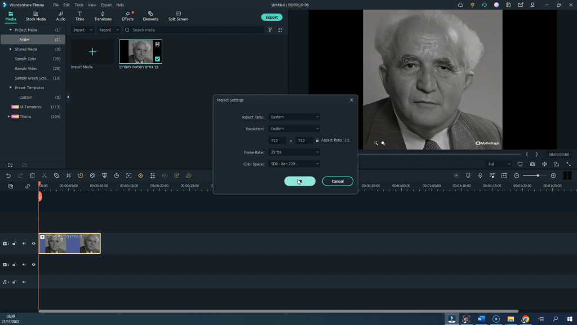Click the Green Screen icon

104,176
